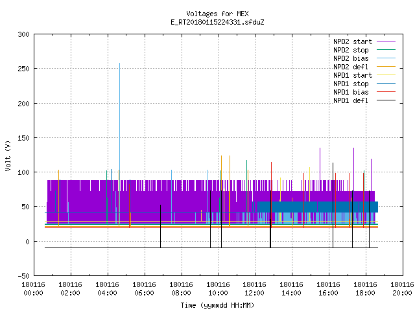Click the 150 y-axis tick label
Viewport: 415px width, 311px height.
tap(23, 138)
